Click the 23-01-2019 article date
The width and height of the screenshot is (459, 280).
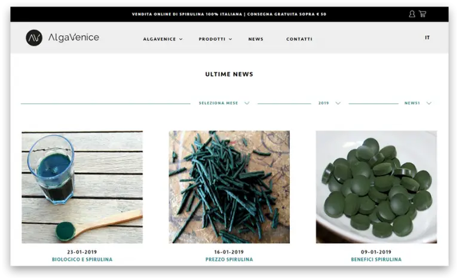82,252
